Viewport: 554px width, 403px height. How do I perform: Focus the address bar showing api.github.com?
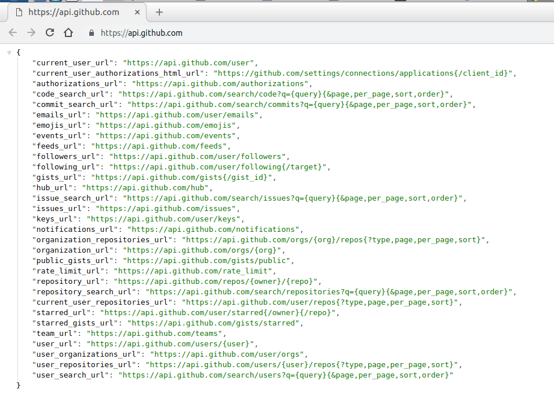232,33
